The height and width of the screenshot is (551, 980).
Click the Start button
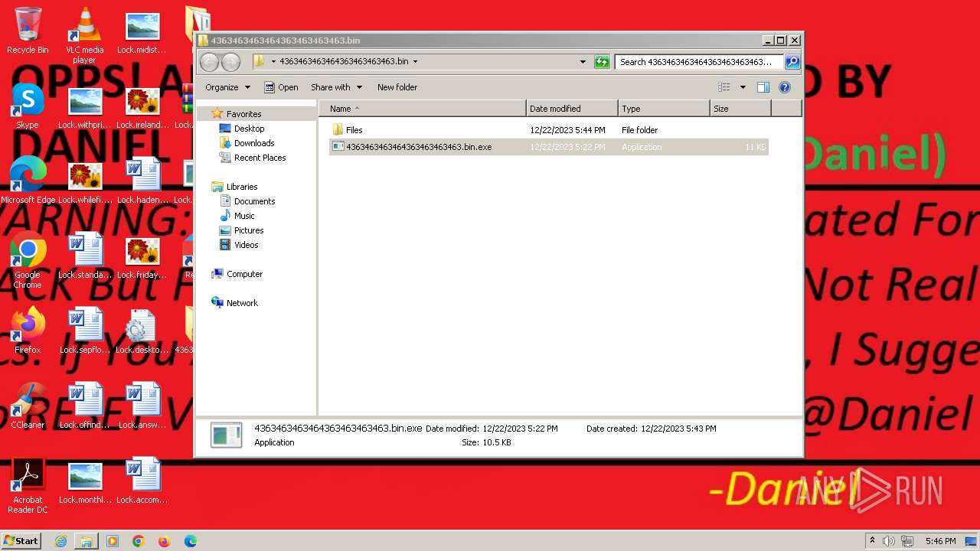point(21,540)
